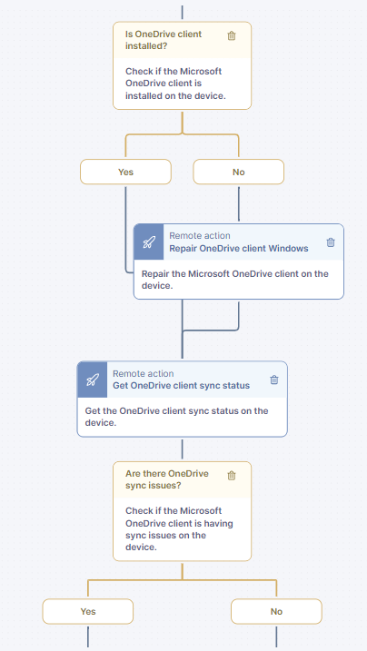Click the 'Remote action' label above Get OneDrive sync
Image resolution: width=367 pixels, height=651 pixels.
click(144, 374)
